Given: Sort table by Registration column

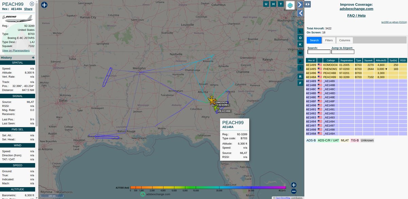Looking at the screenshot, I should (x=346, y=60).
